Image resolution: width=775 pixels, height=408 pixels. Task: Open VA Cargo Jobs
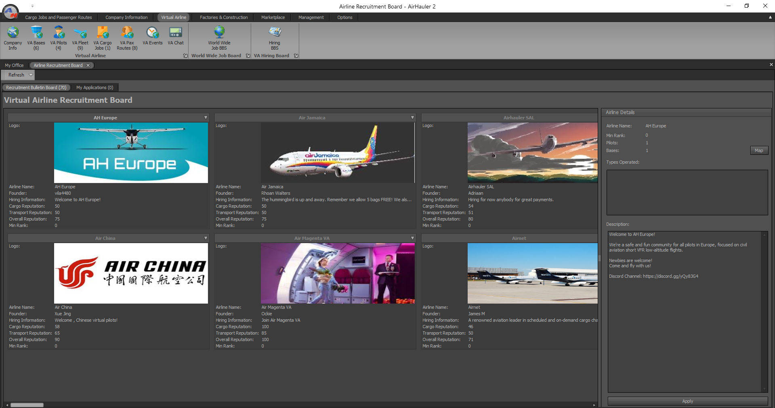coord(102,38)
